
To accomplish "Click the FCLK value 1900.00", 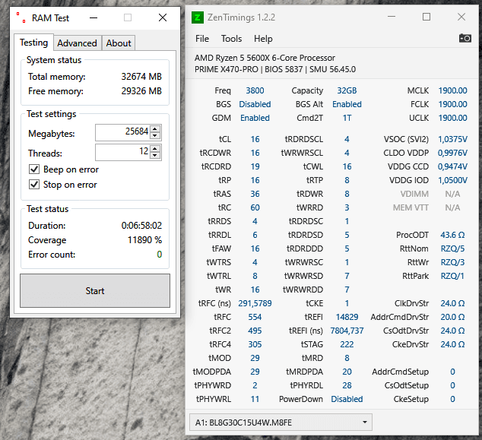I will (452, 104).
